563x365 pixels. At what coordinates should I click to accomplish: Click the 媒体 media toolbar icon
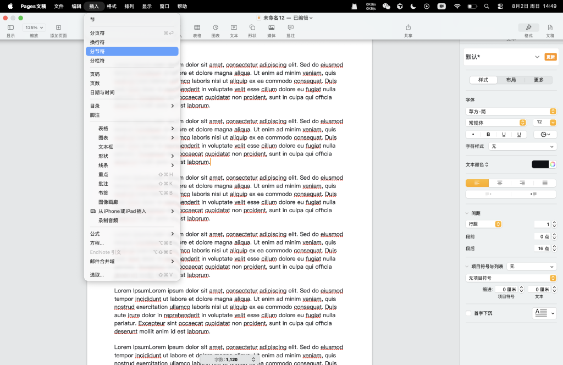pos(272,27)
